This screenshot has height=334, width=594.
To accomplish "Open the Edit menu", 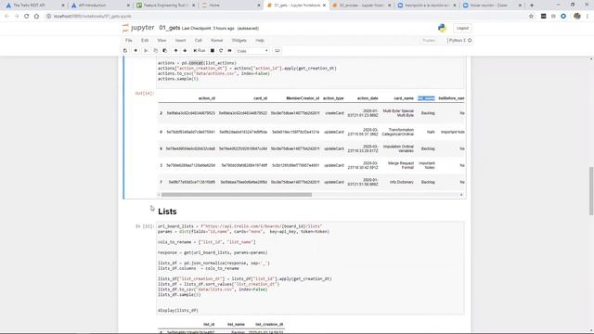I will tap(145, 40).
